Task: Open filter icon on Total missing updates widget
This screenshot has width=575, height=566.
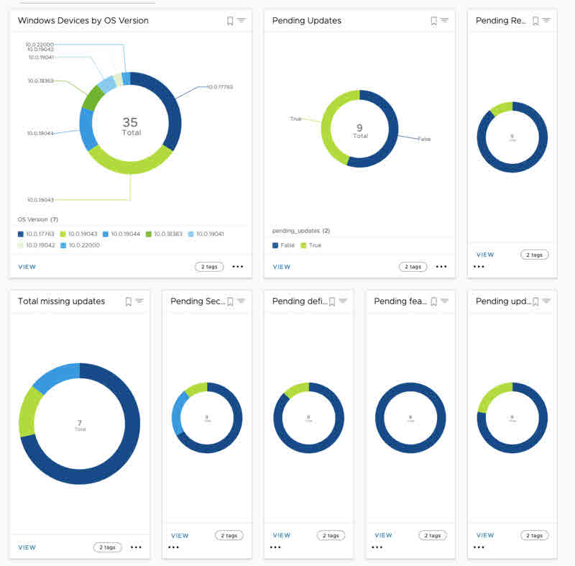Action: point(139,301)
